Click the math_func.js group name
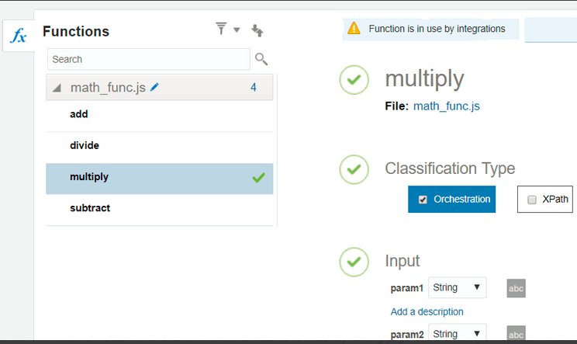The image size is (577, 344). pos(108,88)
